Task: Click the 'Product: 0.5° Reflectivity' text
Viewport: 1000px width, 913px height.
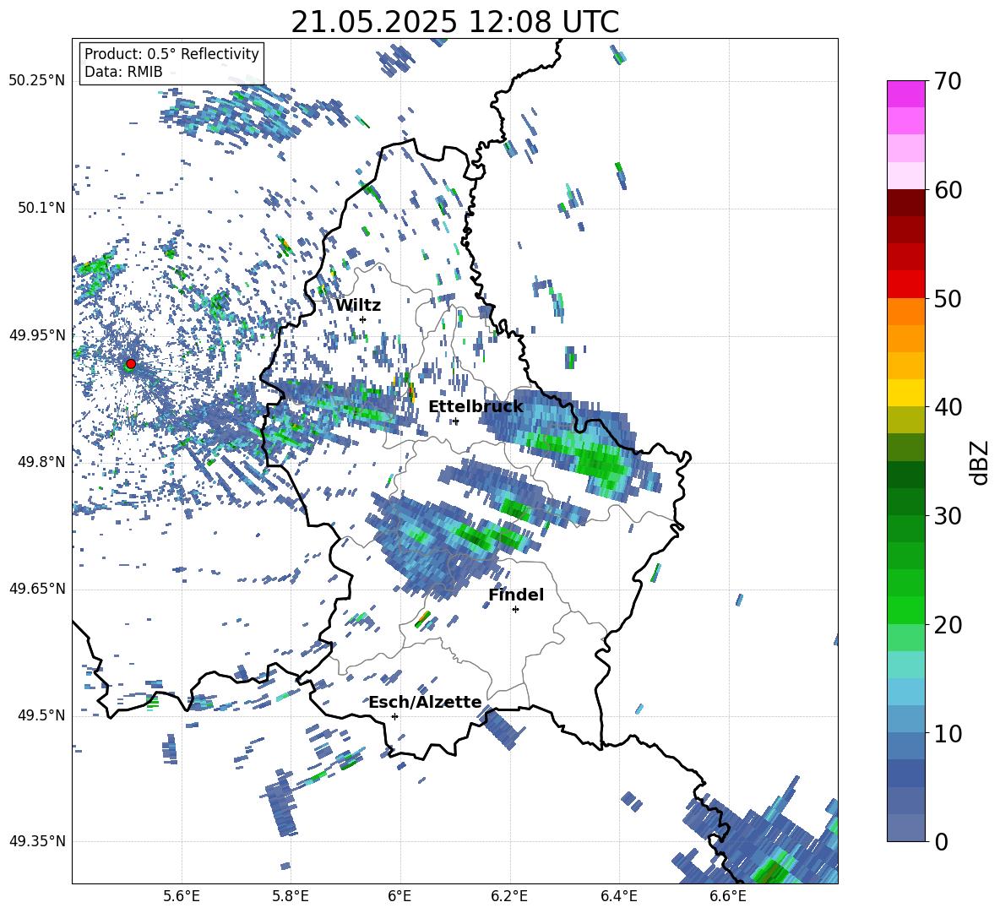Action: click(x=171, y=54)
